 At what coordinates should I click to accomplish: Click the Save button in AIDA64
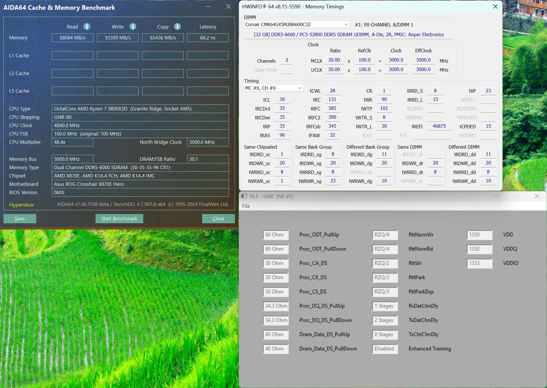(20, 219)
